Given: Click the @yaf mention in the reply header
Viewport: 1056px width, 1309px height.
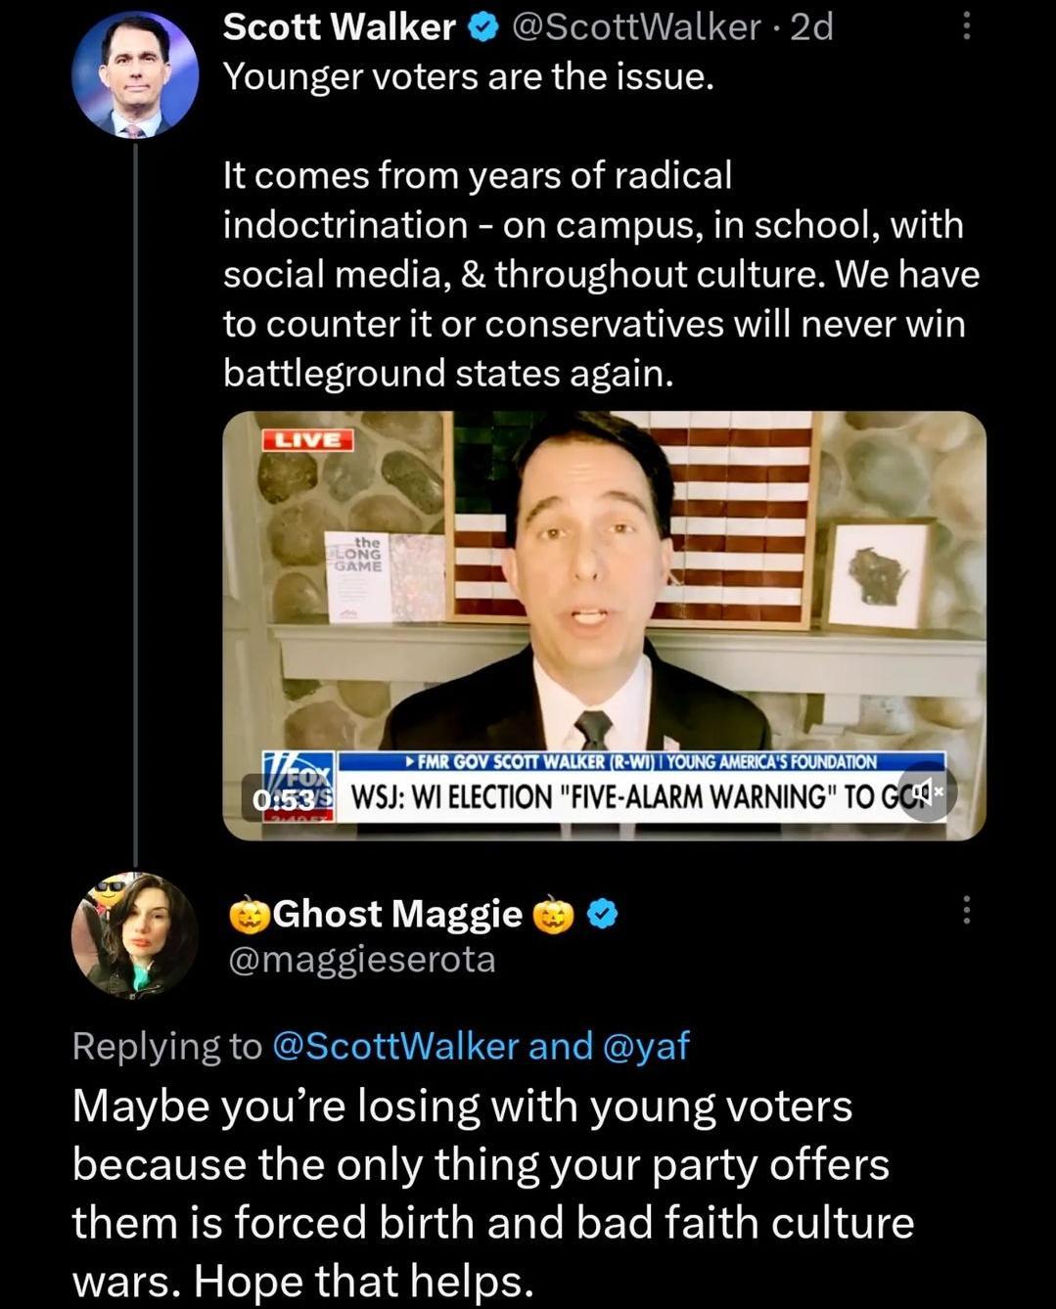Looking at the screenshot, I should pyautogui.click(x=650, y=1045).
